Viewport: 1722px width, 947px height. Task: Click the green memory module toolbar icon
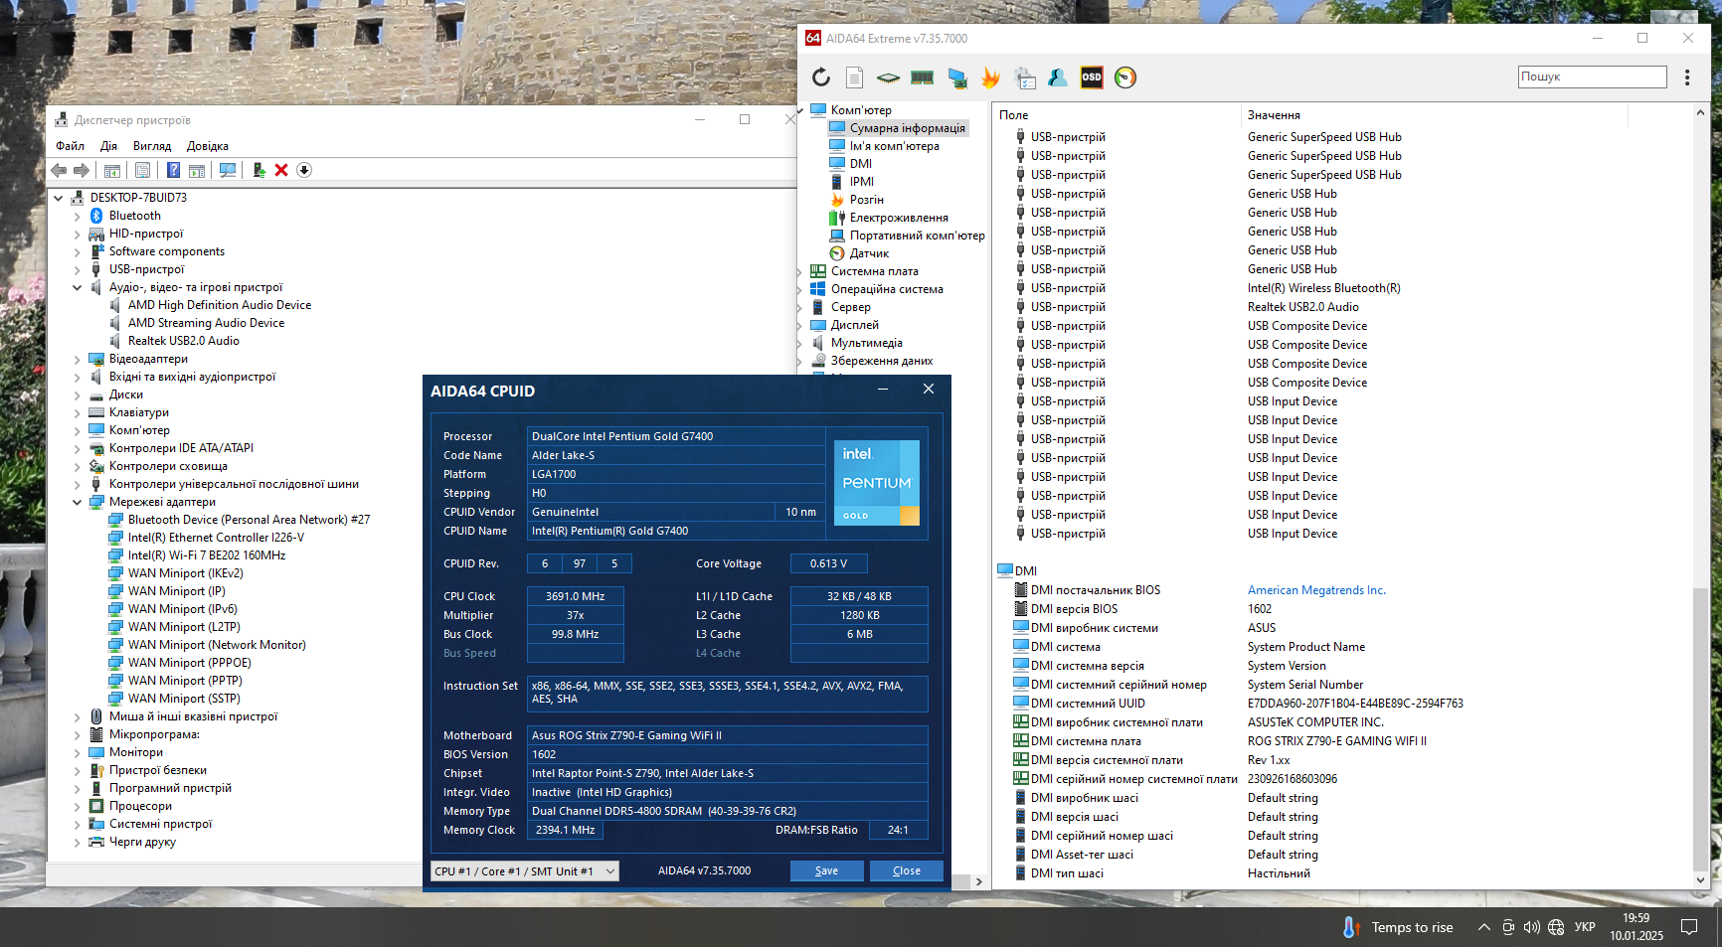tap(922, 78)
